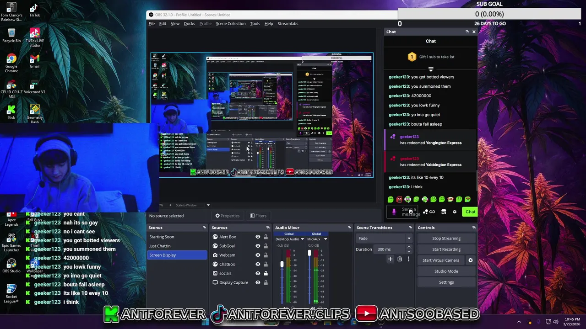The width and height of the screenshot is (586, 329).
Task: Hide the Display Capture source
Action: click(x=258, y=282)
